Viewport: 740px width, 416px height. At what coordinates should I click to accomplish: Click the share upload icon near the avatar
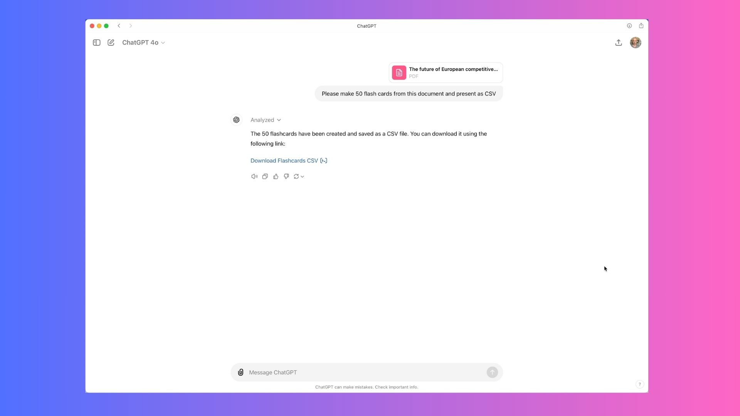618,42
